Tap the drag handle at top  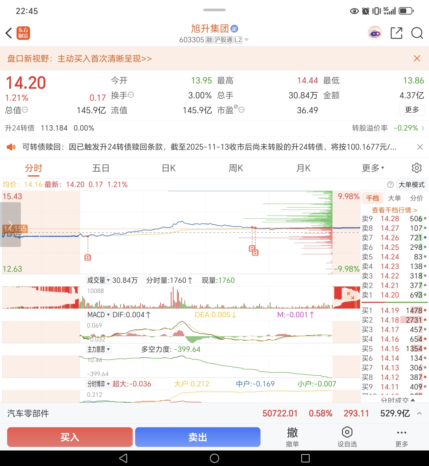(x=214, y=10)
